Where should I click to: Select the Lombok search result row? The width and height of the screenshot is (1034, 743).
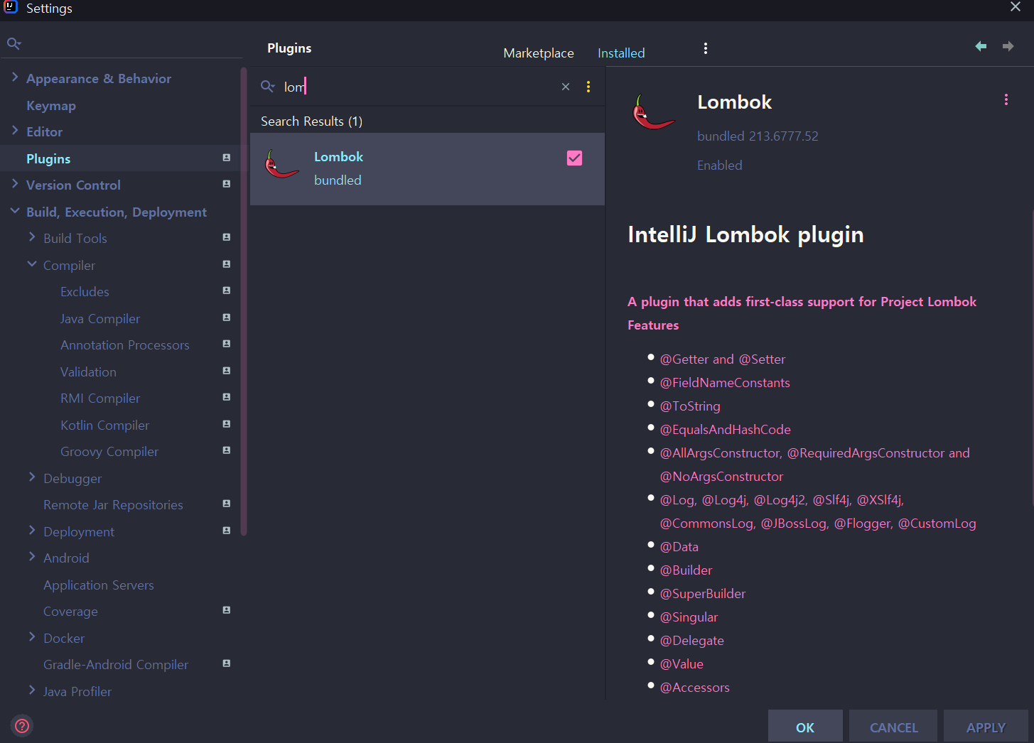(x=427, y=169)
